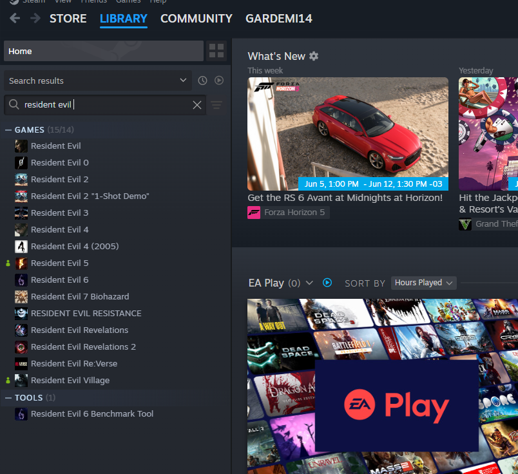Open the Search results dropdown
Screen dimensions: 518x474
coord(98,81)
